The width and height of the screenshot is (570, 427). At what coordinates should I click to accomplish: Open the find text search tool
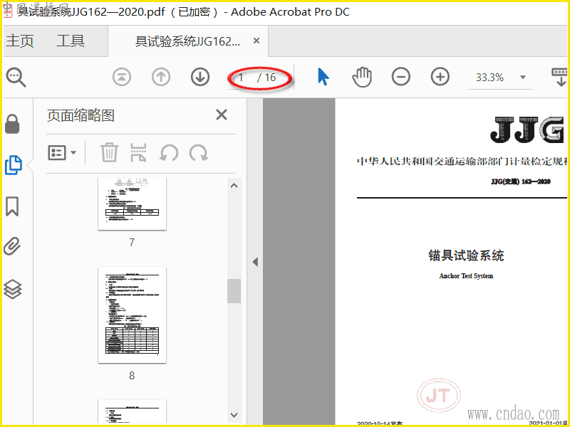pyautogui.click(x=16, y=78)
